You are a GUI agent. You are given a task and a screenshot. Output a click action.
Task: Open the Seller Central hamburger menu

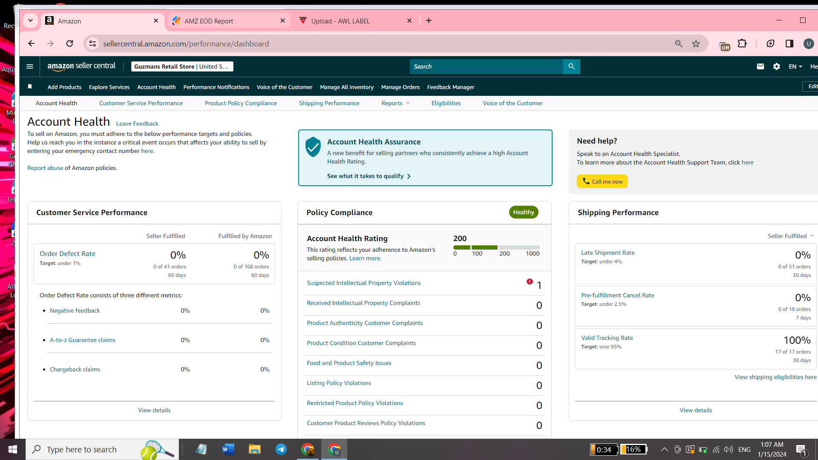(30, 66)
